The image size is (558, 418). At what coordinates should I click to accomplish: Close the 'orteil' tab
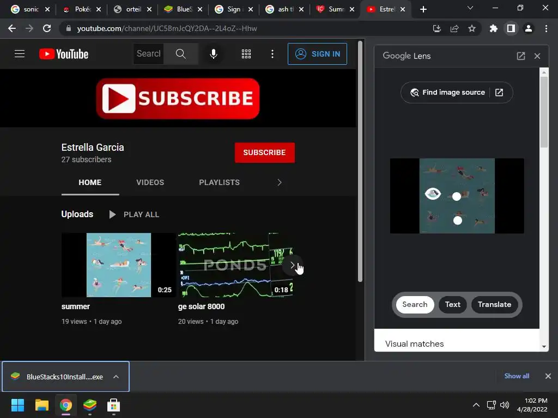coord(149,9)
